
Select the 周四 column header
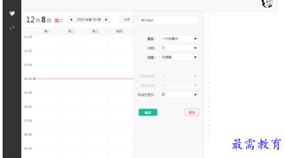[119, 31]
